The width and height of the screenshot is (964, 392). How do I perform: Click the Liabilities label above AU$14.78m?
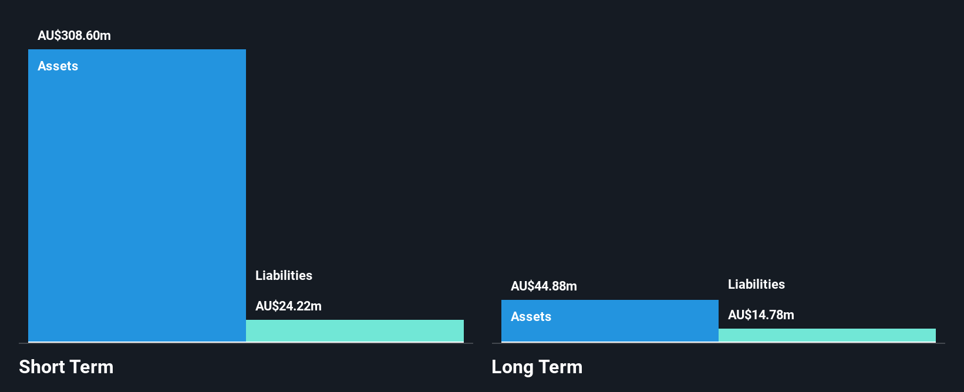(756, 284)
